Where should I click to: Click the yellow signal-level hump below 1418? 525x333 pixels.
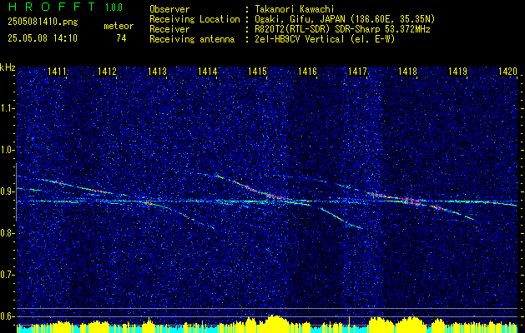[411, 323]
